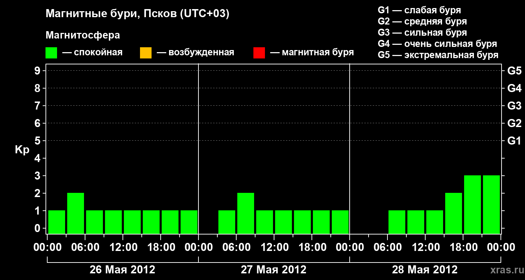The image size is (525, 280).
Task: Click the right axis label G1
Action: (514, 141)
